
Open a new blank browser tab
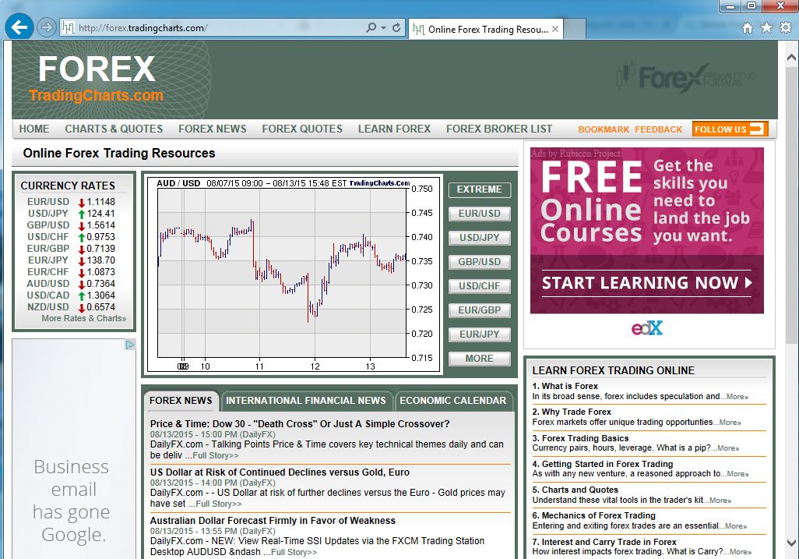(x=574, y=29)
